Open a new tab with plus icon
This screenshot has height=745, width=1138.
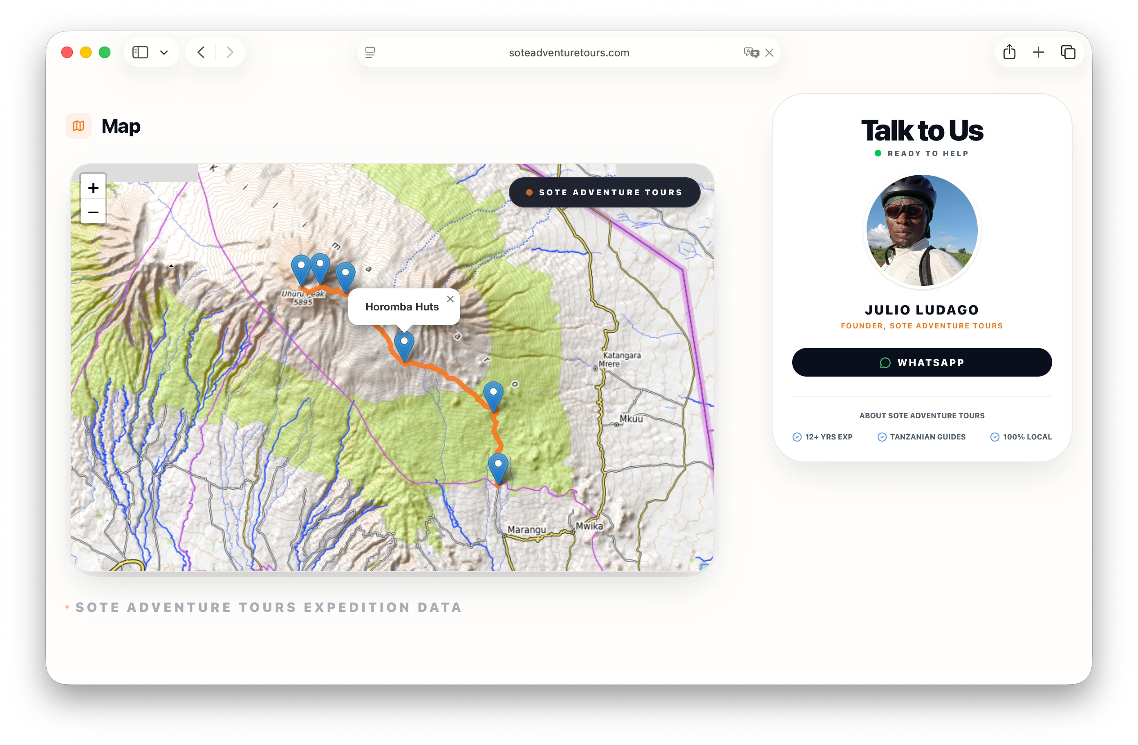(1038, 52)
